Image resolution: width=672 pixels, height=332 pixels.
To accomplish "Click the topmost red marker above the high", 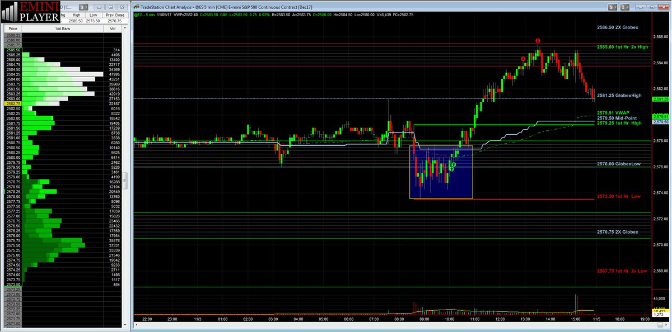I will coord(538,41).
